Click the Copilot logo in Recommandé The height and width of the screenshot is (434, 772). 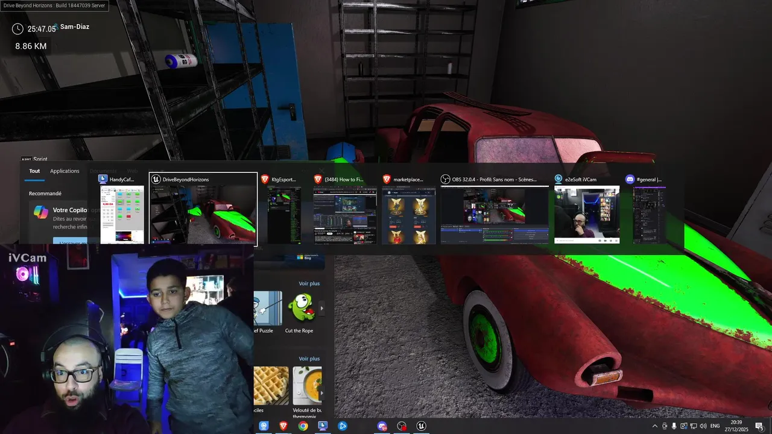[x=41, y=212]
